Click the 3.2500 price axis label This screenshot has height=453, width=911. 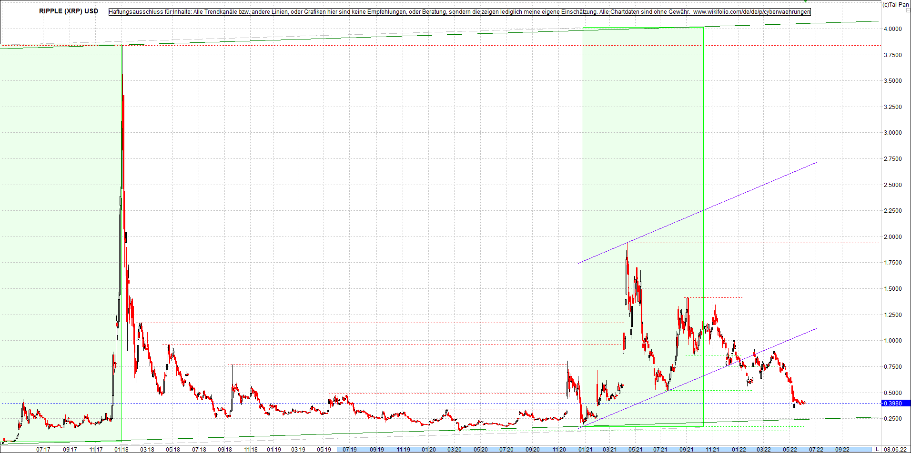coord(893,107)
